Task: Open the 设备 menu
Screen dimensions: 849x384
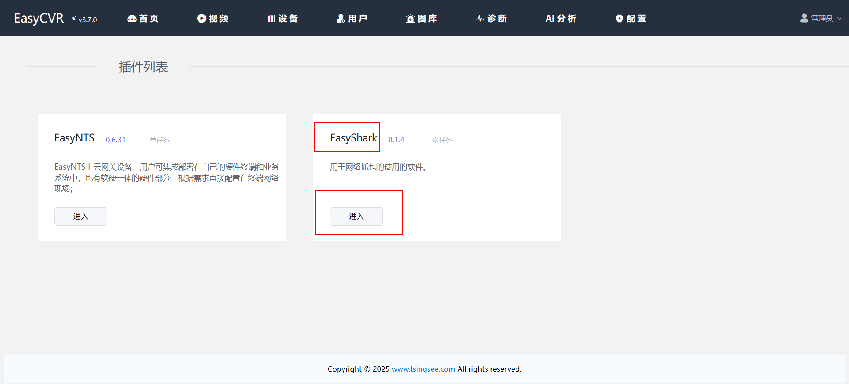Action: (x=283, y=19)
